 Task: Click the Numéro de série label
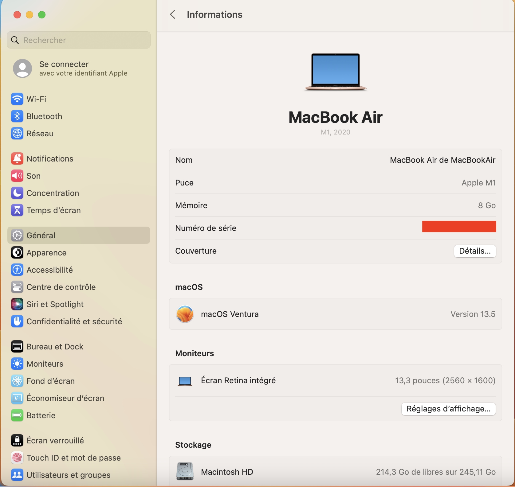[206, 228]
